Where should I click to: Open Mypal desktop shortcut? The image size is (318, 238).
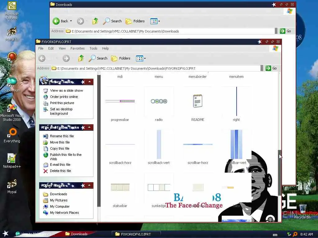(x=12, y=186)
